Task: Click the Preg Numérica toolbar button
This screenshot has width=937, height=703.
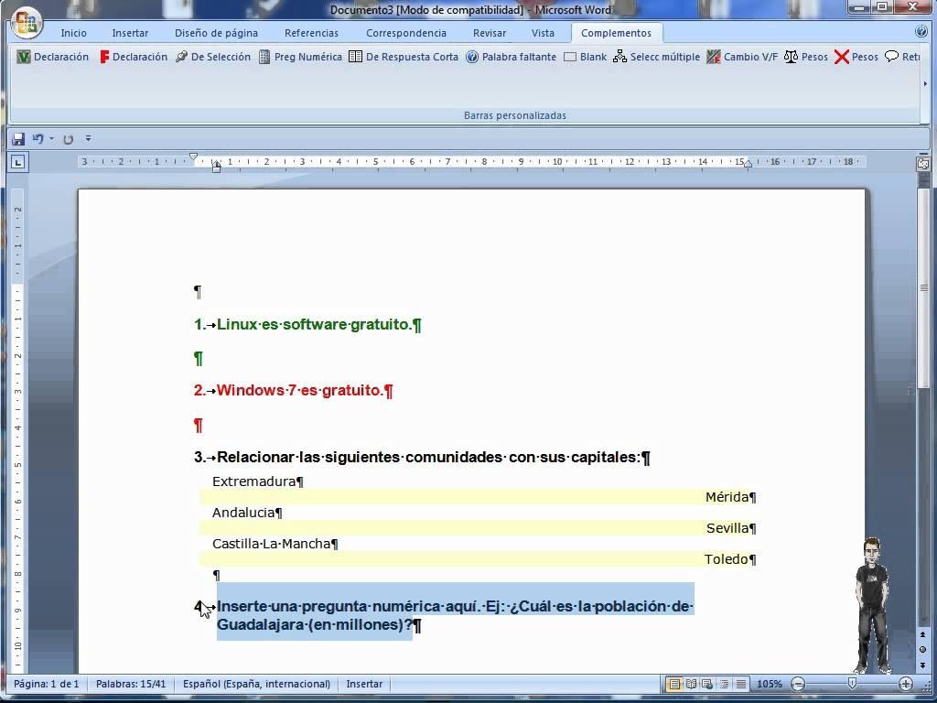Action: click(300, 57)
